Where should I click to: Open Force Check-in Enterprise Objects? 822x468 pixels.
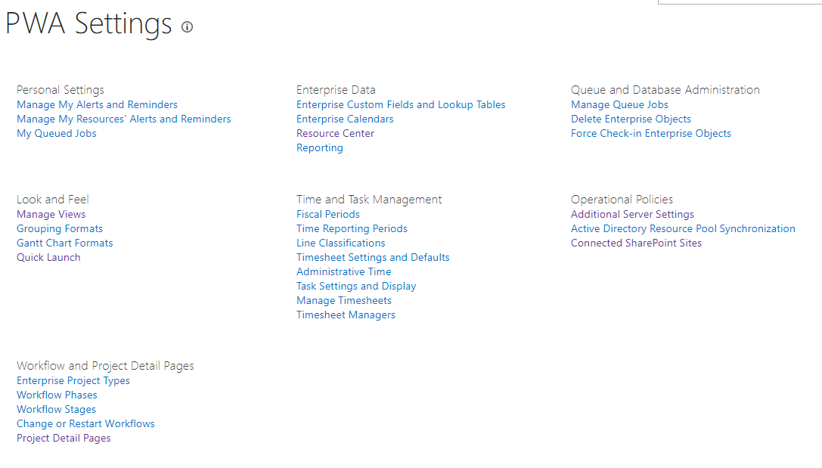pyautogui.click(x=651, y=134)
